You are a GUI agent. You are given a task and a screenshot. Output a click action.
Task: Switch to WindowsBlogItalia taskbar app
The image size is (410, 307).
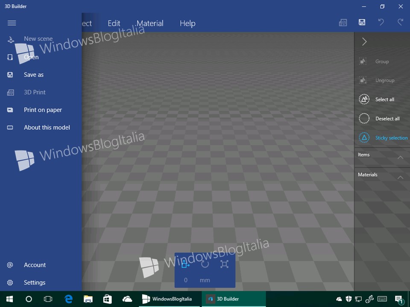[x=170, y=299]
